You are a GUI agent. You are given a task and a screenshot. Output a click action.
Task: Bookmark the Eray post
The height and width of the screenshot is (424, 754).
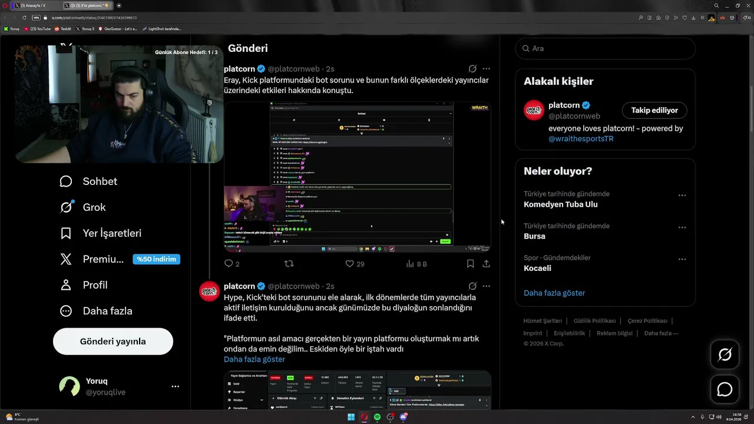point(470,264)
